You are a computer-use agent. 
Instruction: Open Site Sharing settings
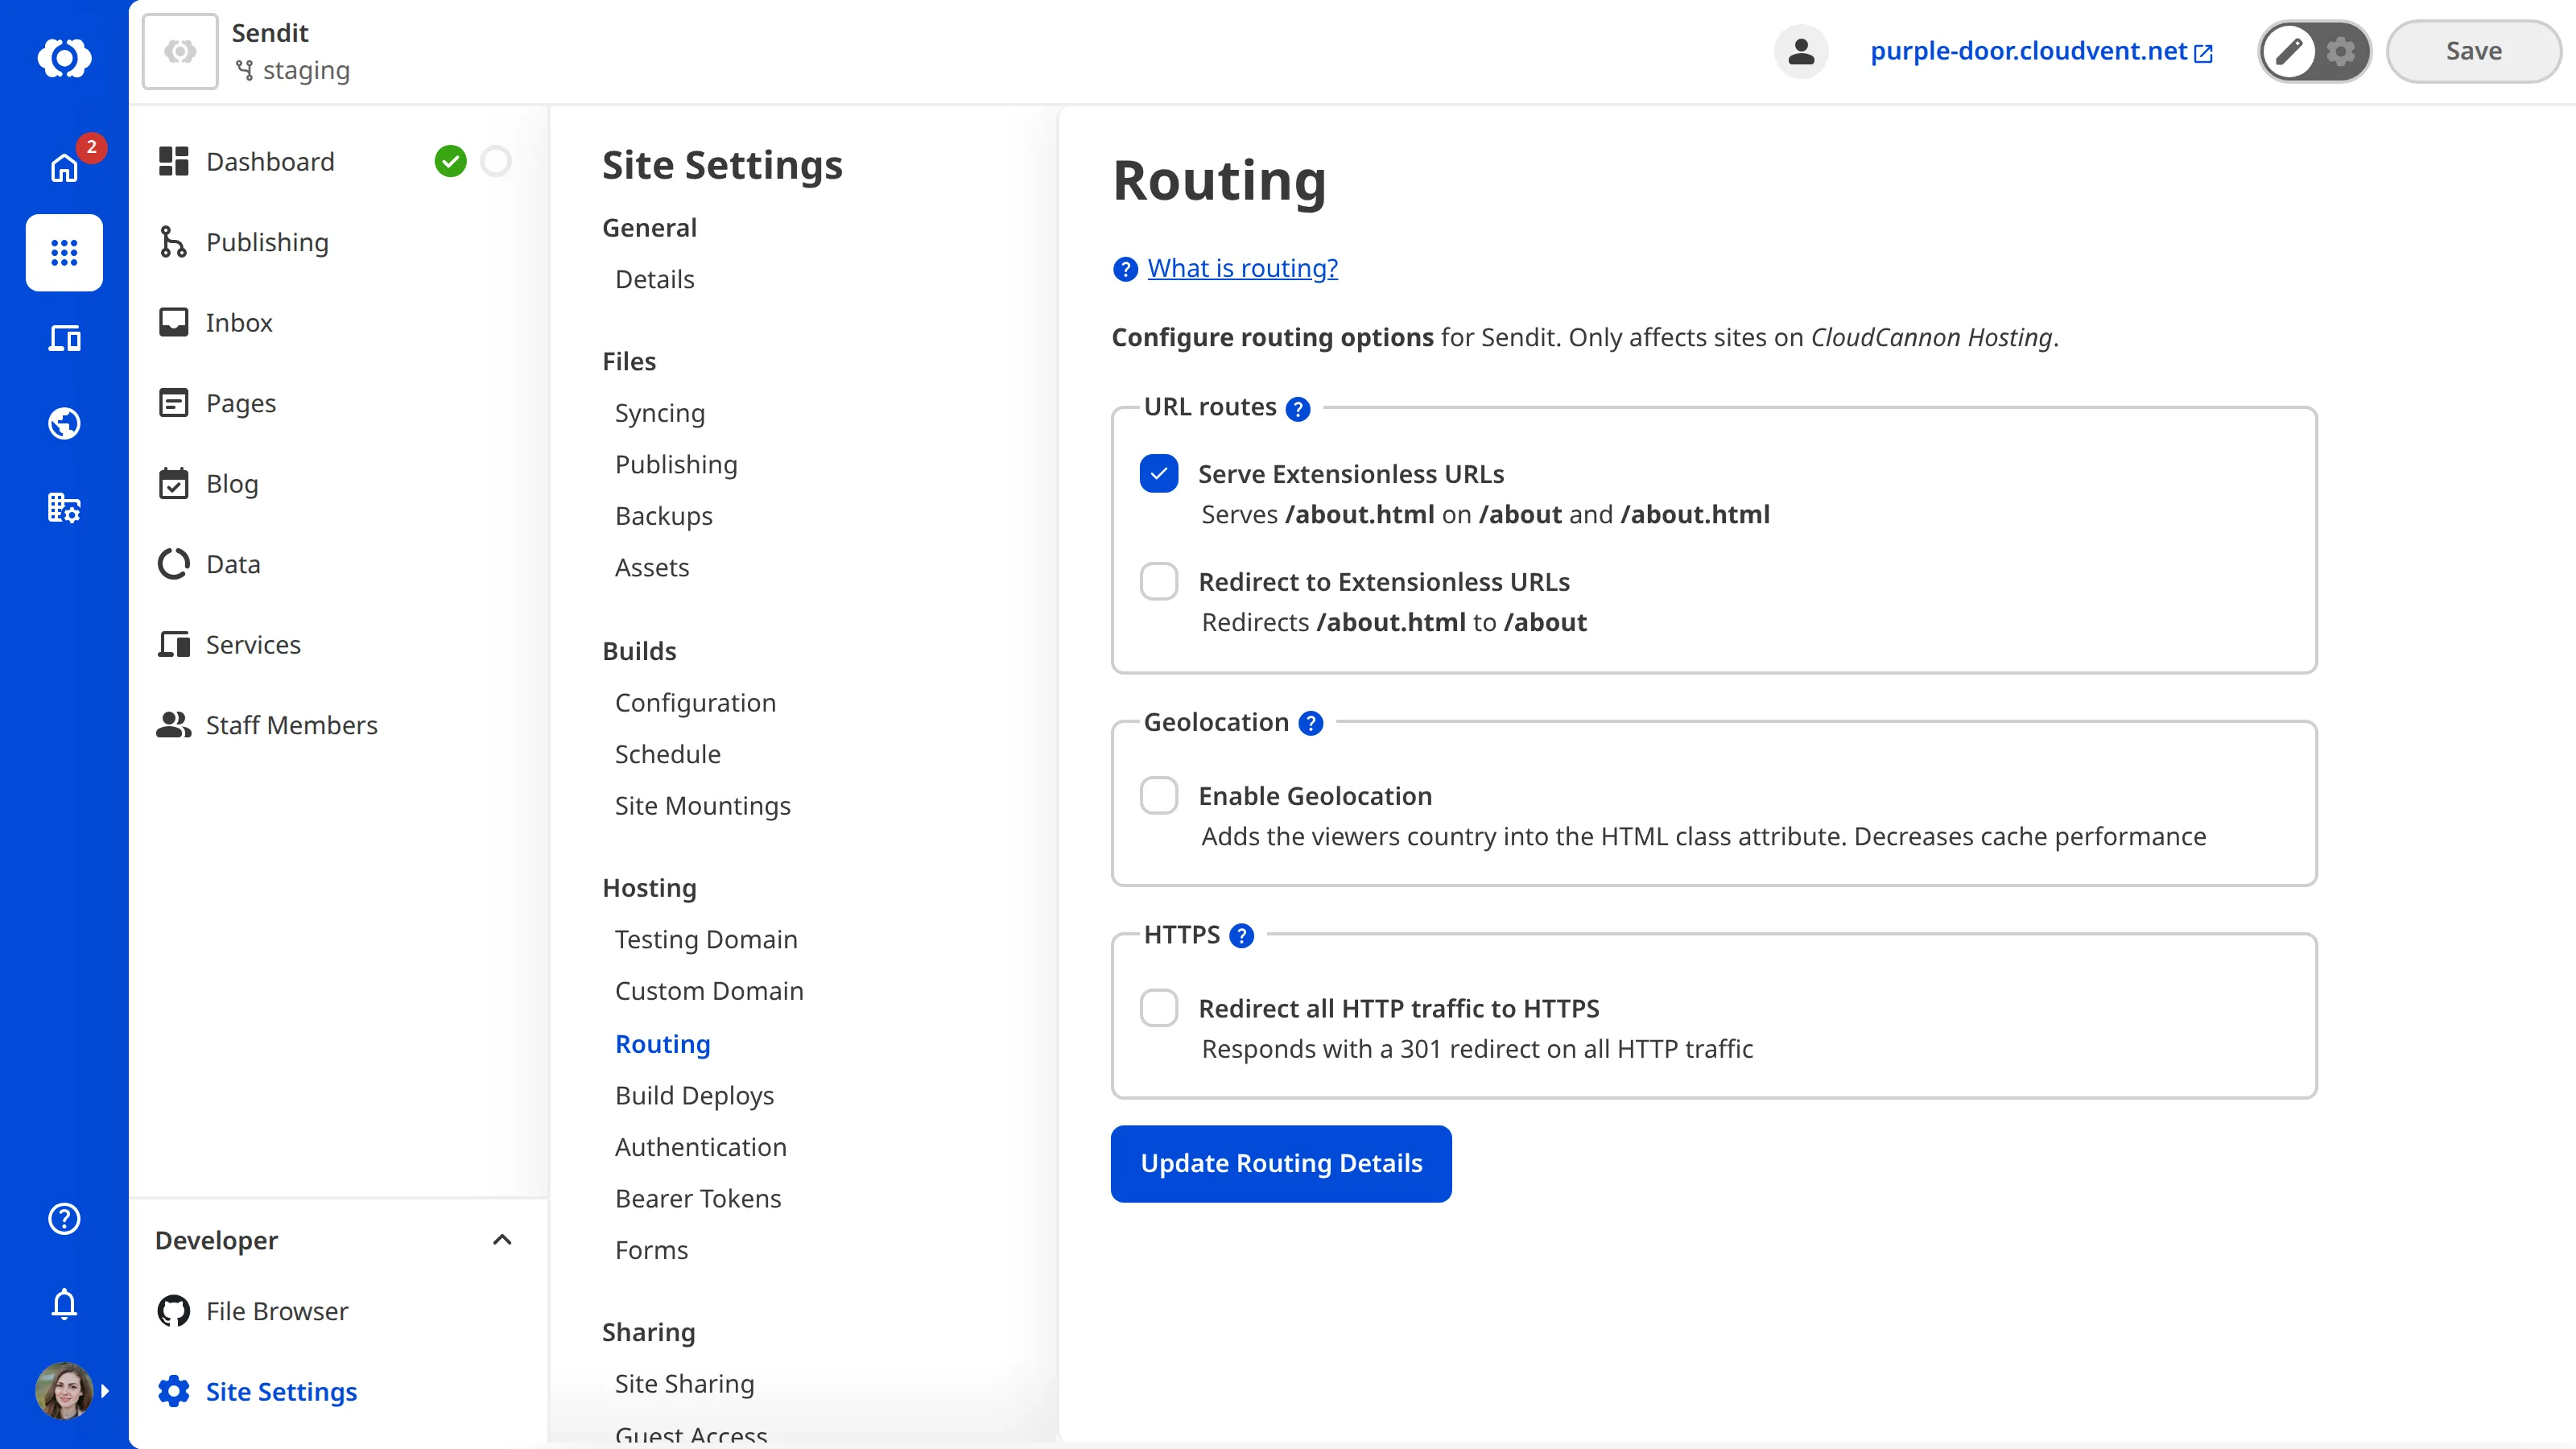click(684, 1383)
